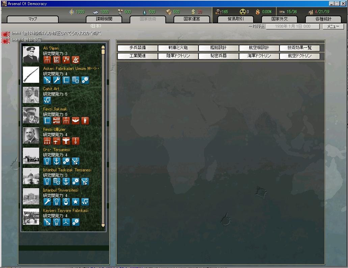This screenshot has width=348, height=268.
Task: Switch to the 貿易取引 tab
Action: tap(236, 19)
